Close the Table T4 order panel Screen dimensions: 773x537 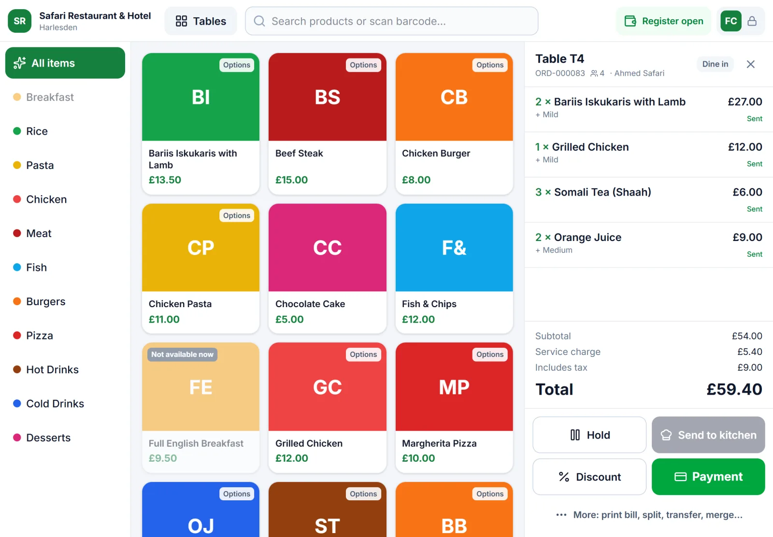[750, 64]
